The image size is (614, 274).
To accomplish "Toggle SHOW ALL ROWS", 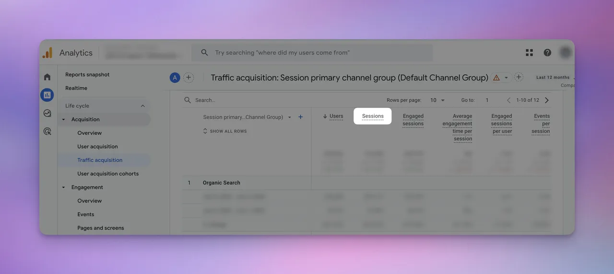I will tap(225, 131).
